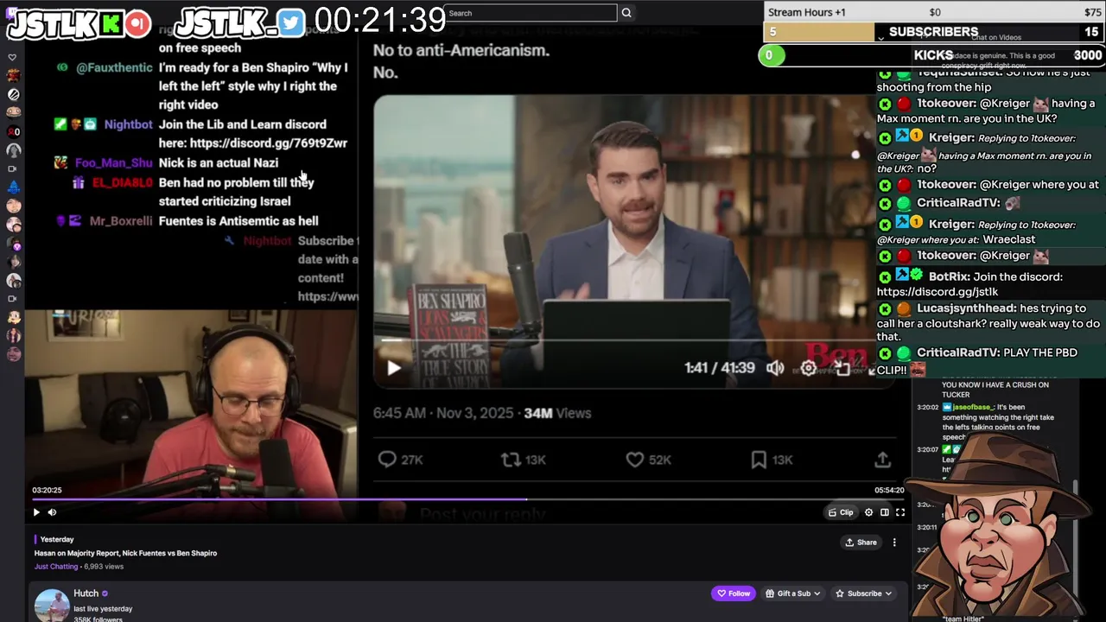Click the 'Chat on Videos' header text
The image size is (1106, 622).
(996, 37)
